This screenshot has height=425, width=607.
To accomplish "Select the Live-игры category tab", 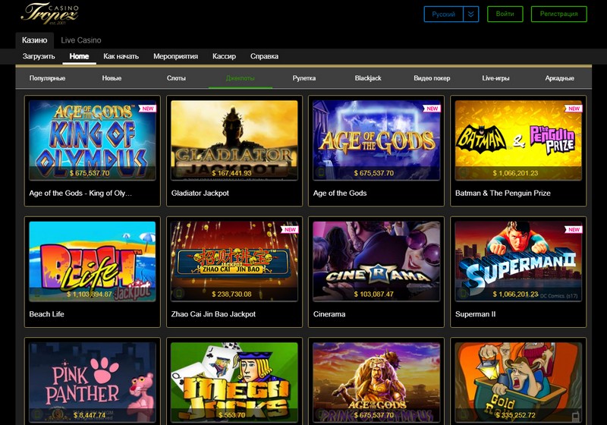I will [x=495, y=78].
